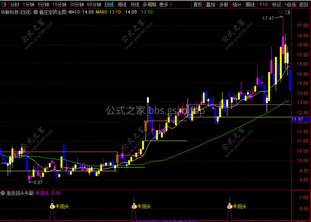Click the 看庄定势主图 indicator name
The width and height of the screenshot is (311, 222).
(53, 12)
